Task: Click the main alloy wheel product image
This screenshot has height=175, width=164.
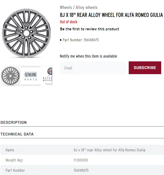Action: point(26,33)
